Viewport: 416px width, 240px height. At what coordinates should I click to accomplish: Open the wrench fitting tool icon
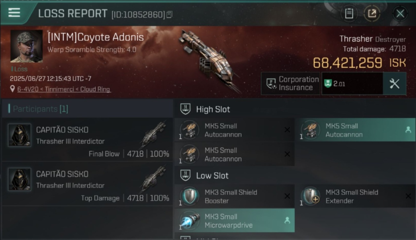point(395,84)
